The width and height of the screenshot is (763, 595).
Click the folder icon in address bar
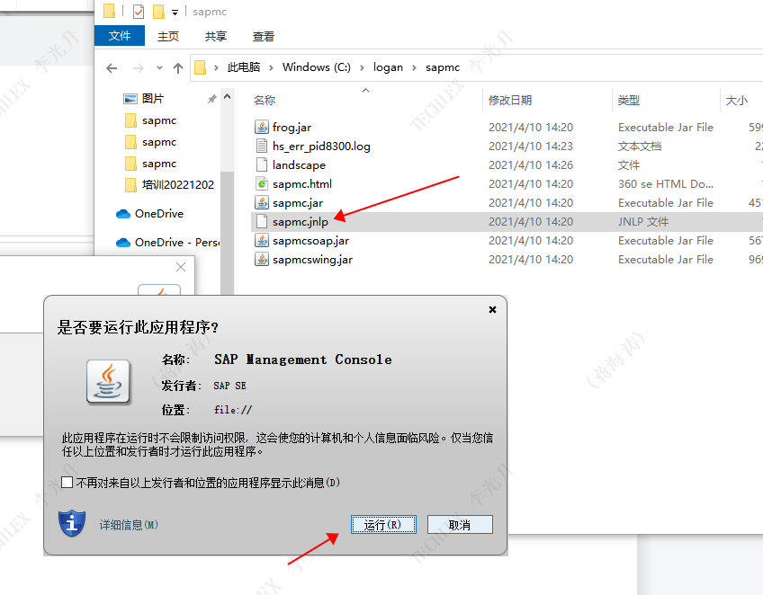[x=200, y=67]
